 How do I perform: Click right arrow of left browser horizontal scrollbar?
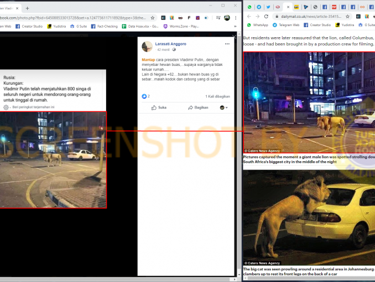235,279
